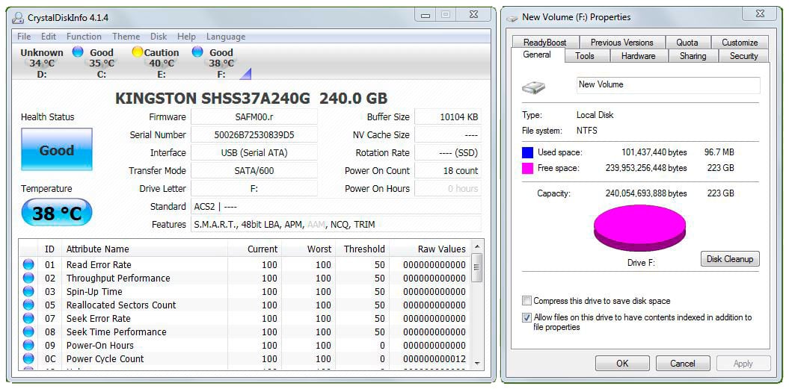Open the File menu
The image size is (789, 389).
point(24,37)
